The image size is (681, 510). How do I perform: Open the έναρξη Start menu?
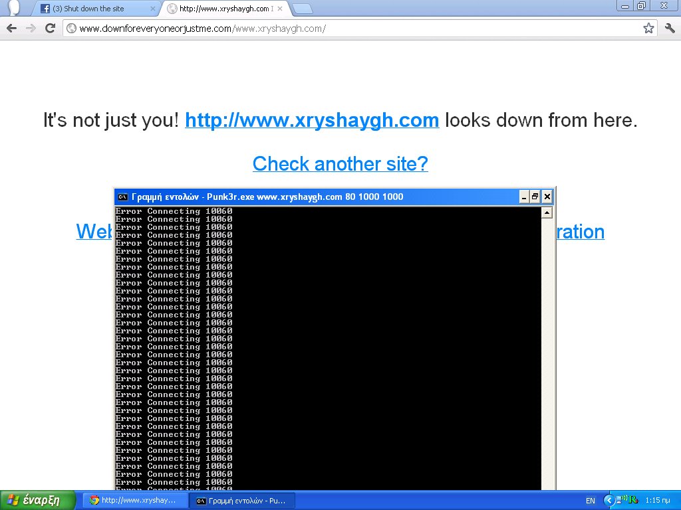38,501
